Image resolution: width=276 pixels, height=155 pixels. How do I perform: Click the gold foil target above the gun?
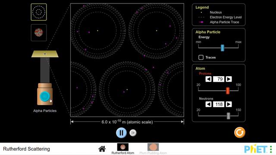pyautogui.click(x=45, y=54)
